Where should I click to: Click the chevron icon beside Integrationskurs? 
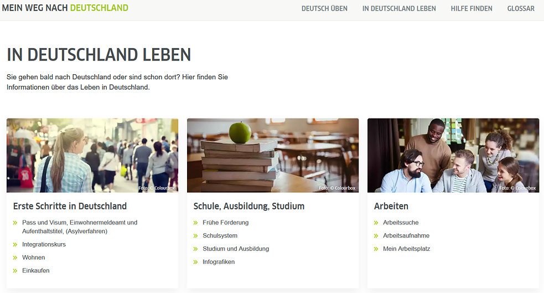pos(15,245)
